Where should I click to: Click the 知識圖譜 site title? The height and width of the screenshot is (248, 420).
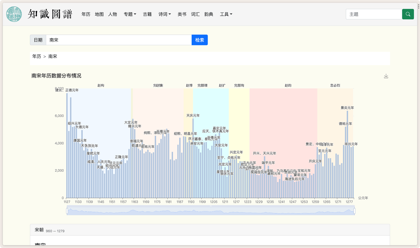tap(50, 14)
